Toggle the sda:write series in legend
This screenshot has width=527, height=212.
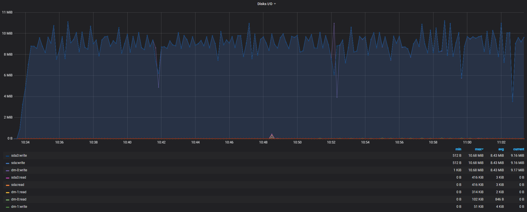point(18,163)
